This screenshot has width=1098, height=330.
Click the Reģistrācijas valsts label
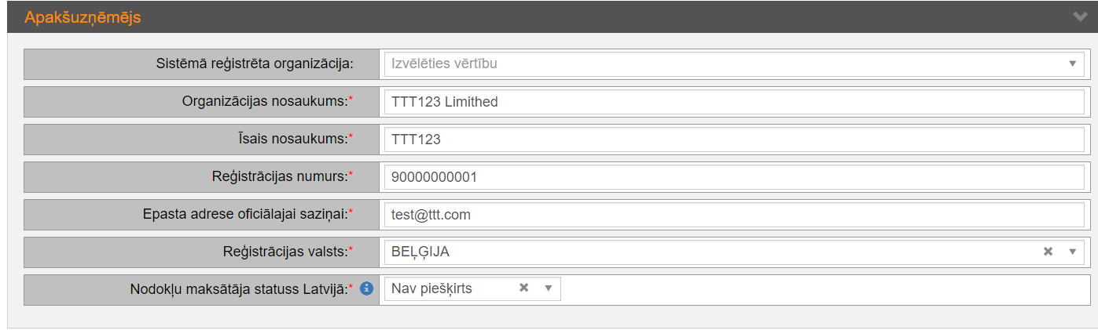point(285,252)
